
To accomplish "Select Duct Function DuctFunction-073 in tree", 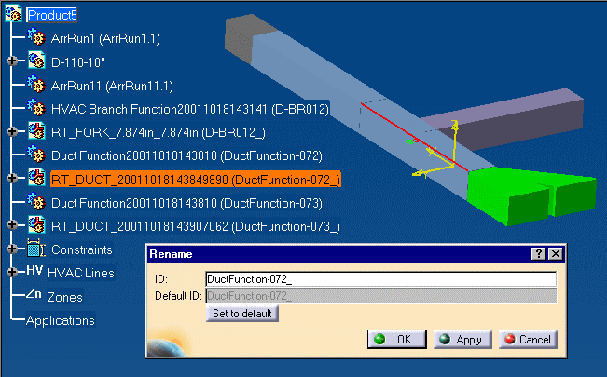I will (186, 202).
